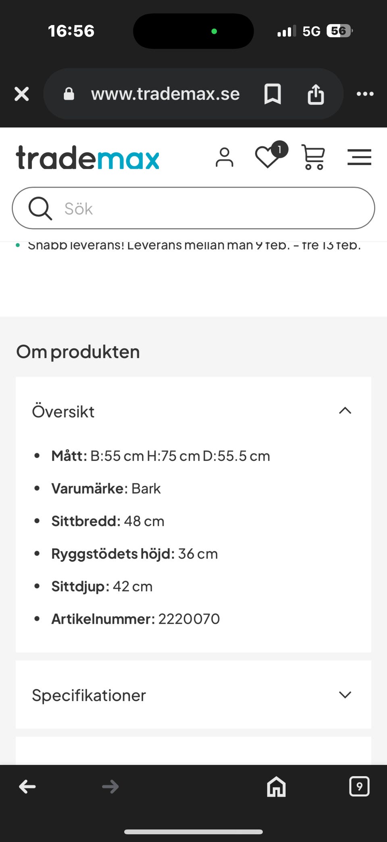Focus the Sök search field
The height and width of the screenshot is (842, 387).
click(210, 209)
